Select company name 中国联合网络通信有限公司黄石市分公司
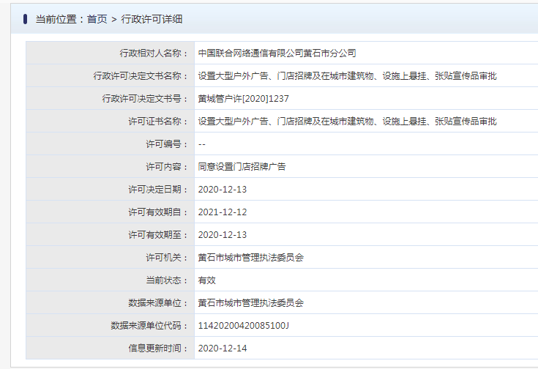 pos(277,53)
